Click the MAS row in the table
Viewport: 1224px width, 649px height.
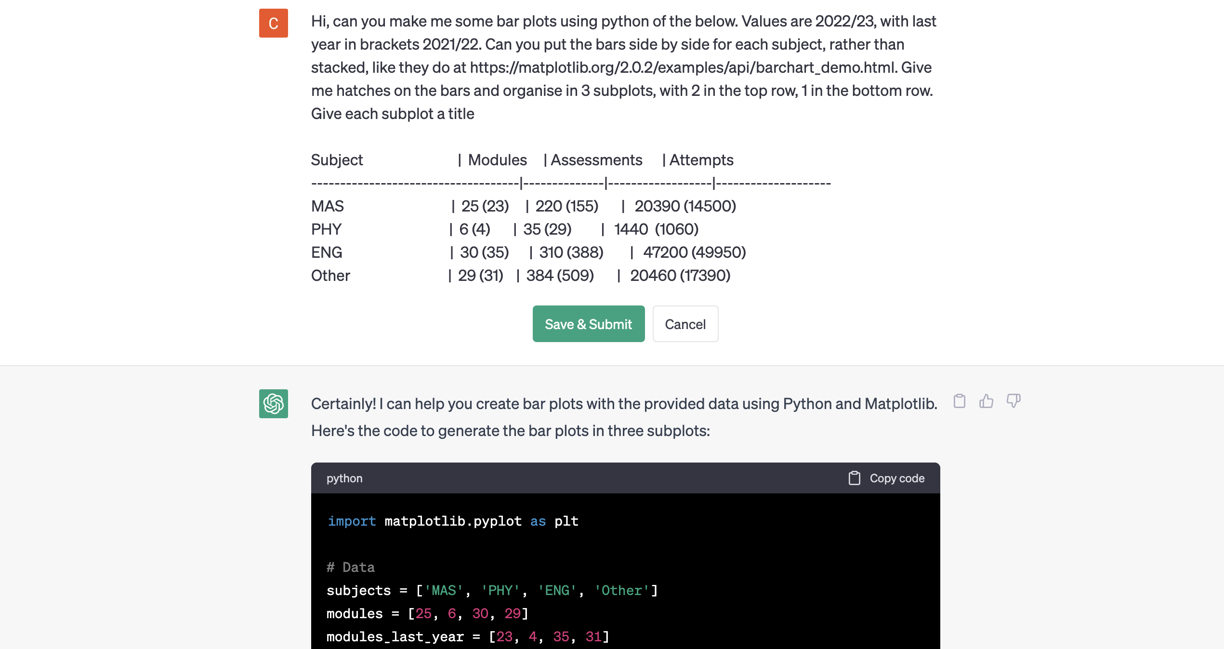click(x=524, y=206)
